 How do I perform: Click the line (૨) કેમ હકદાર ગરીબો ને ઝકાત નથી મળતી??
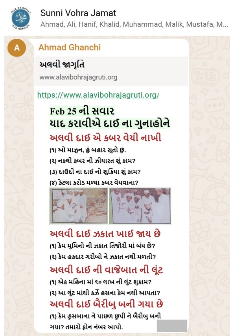coord(103,256)
